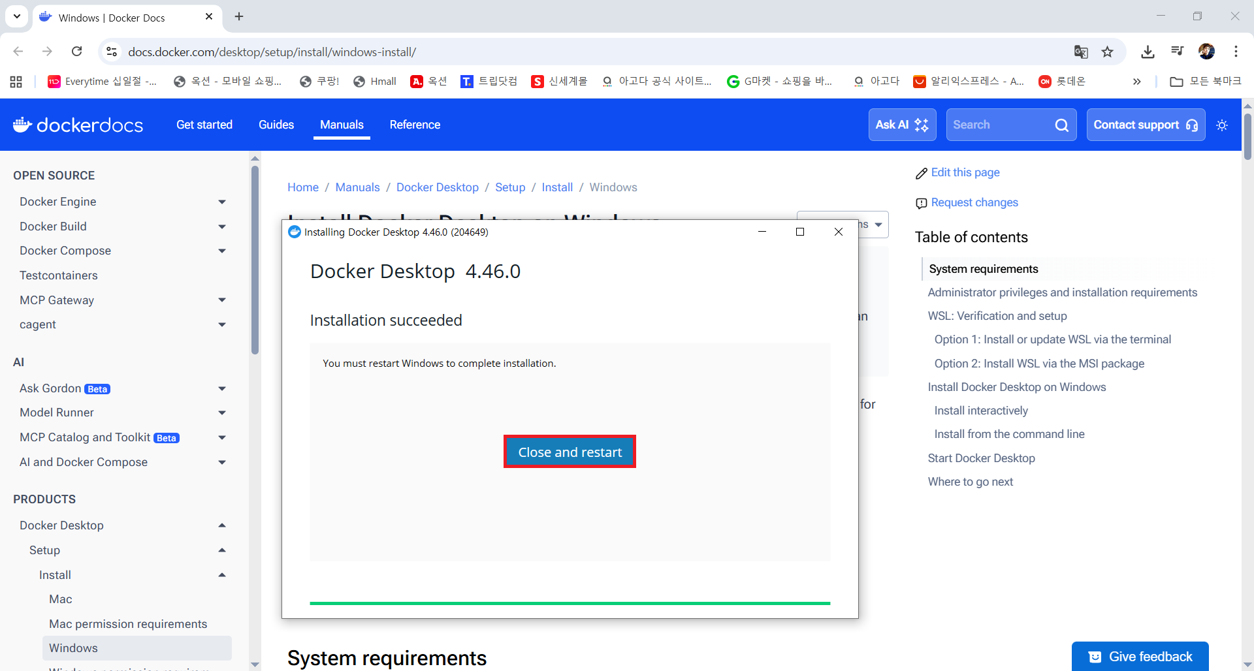Open Mac install page in sidebar
The width and height of the screenshot is (1254, 671).
[61, 599]
